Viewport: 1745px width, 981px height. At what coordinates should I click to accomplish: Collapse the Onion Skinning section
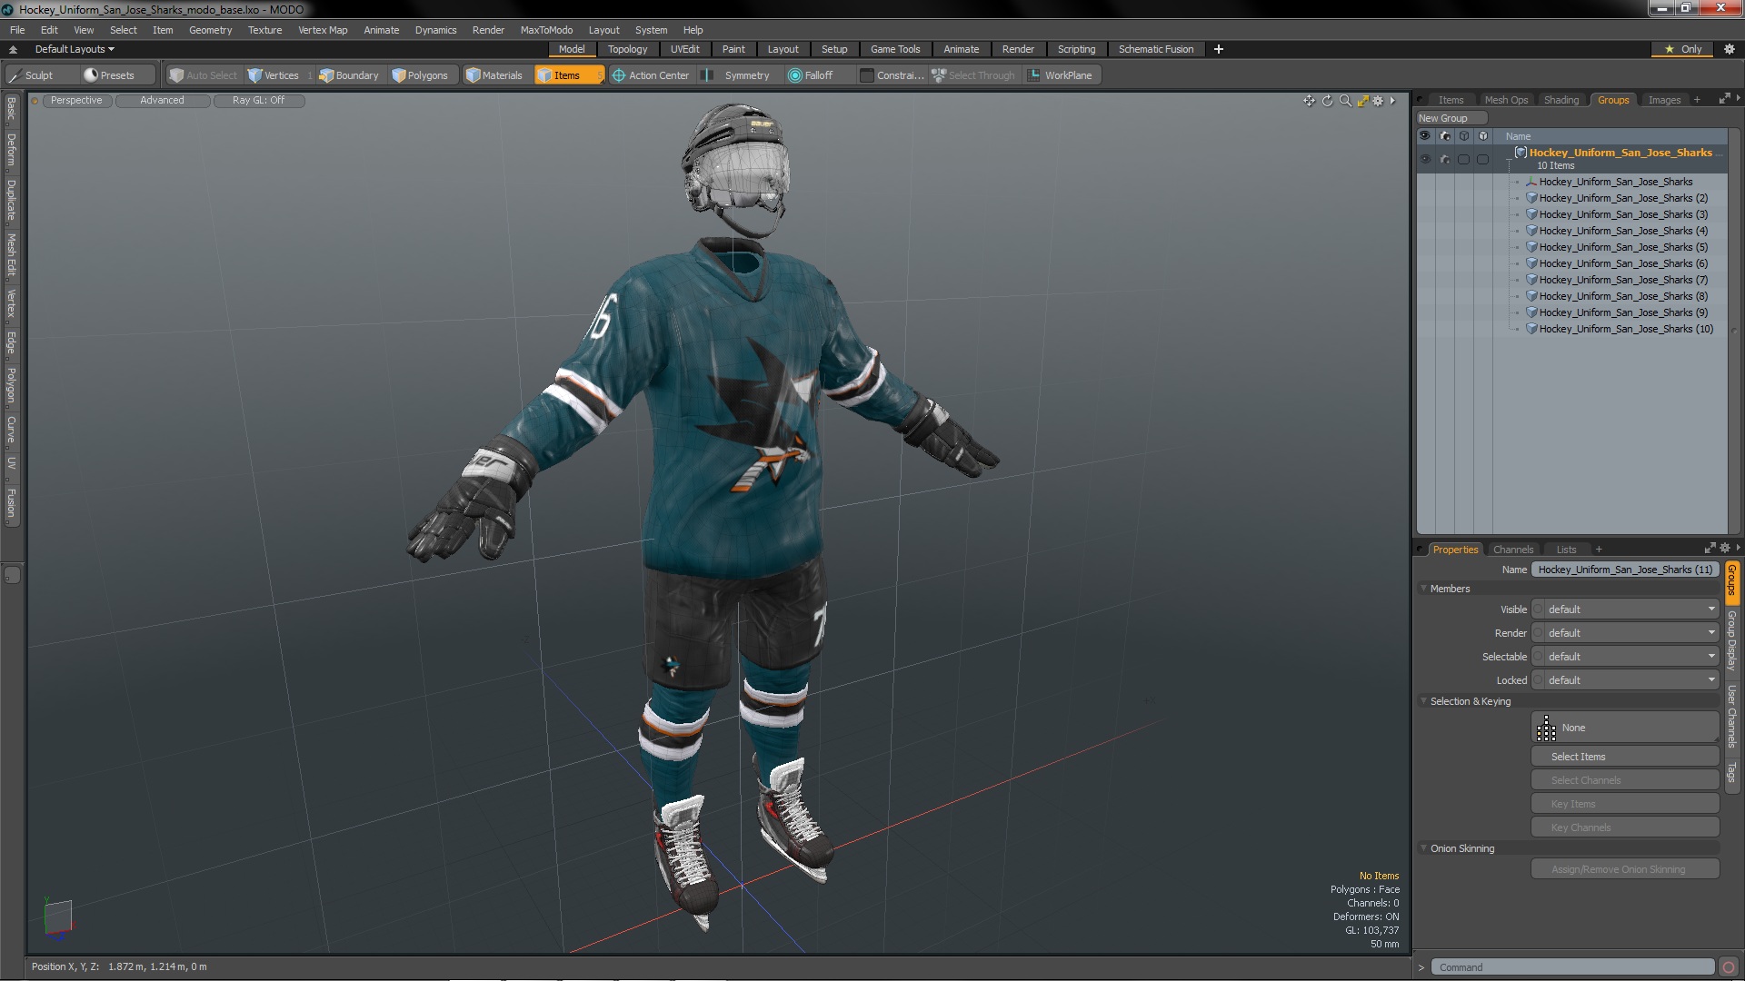(1423, 848)
